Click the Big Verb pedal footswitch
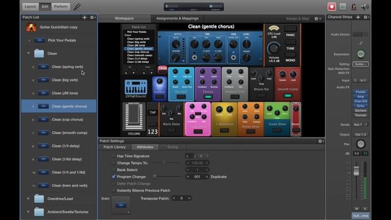 (181, 97)
